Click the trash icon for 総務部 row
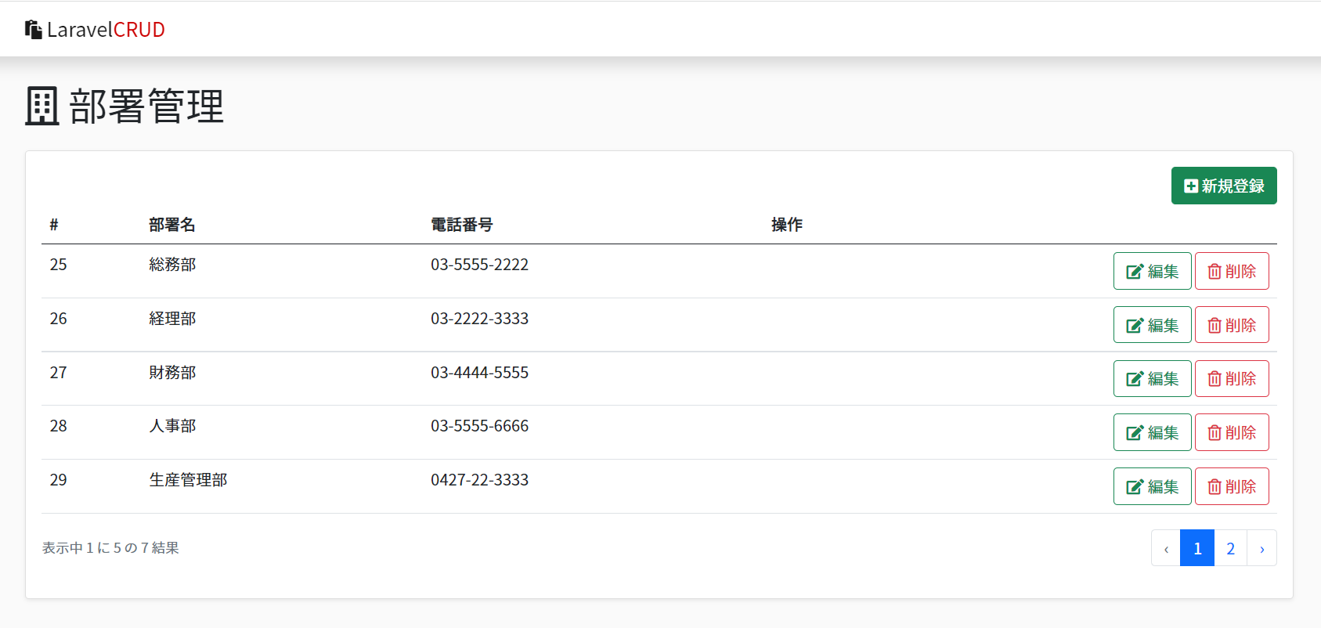 click(1215, 272)
